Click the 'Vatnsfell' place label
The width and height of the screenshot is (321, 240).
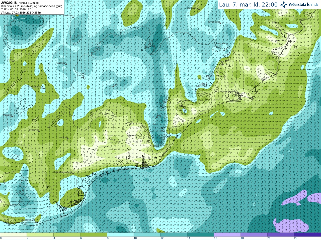[x=7, y=115]
